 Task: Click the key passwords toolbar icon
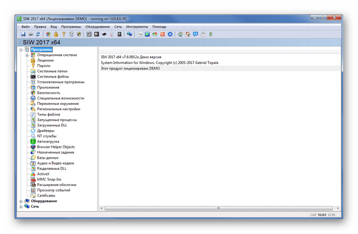pos(64,35)
